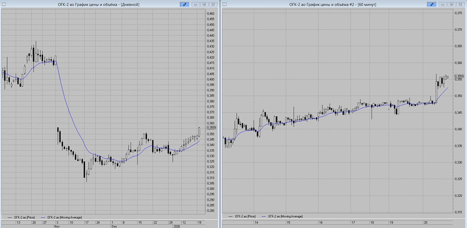Close the daily chart window
The height and width of the screenshot is (228, 467).
pyautogui.click(x=213, y=4)
